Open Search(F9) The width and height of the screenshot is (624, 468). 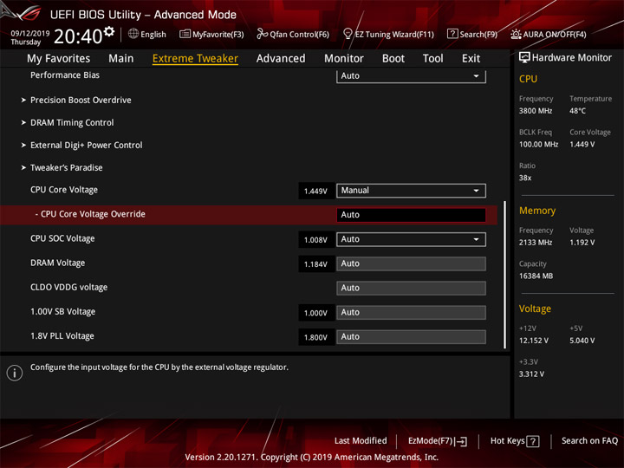click(472, 34)
